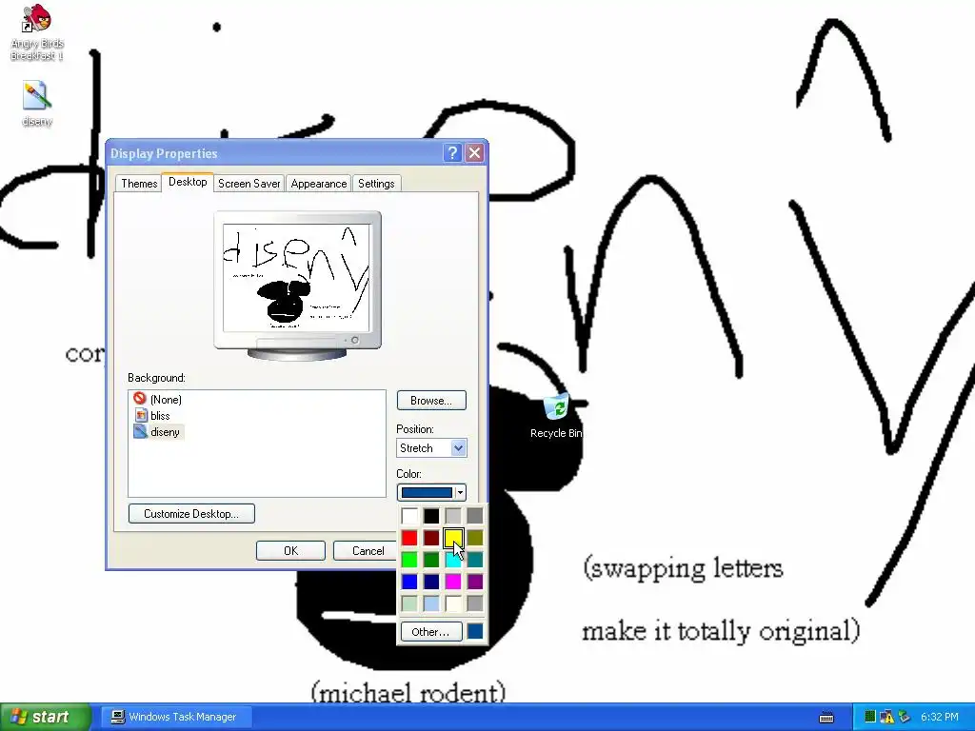Pick the dark gray swatch in top row
This screenshot has width=975, height=731.
click(x=474, y=515)
